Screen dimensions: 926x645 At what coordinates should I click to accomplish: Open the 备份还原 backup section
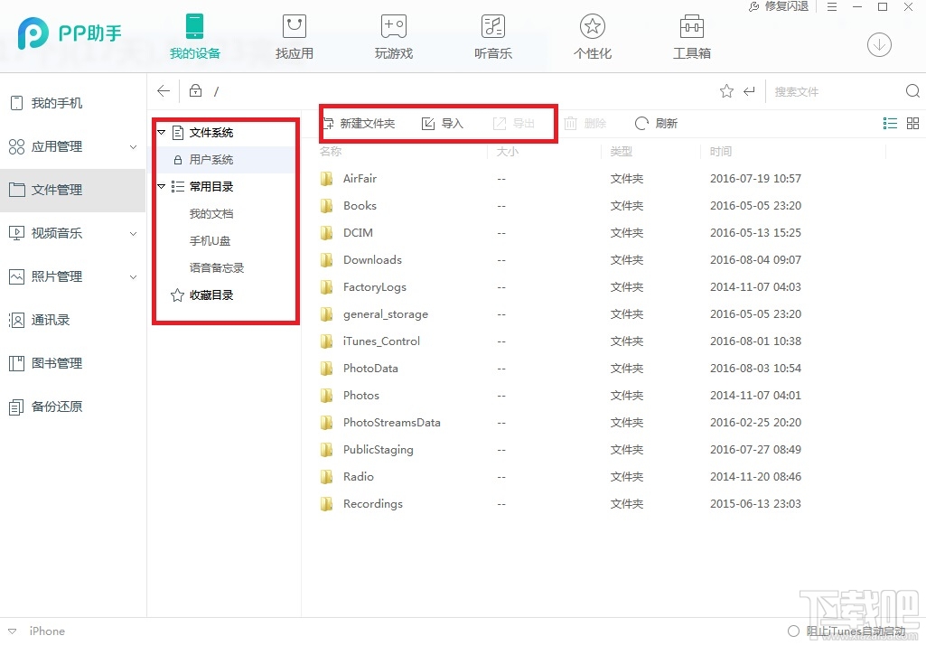click(57, 407)
